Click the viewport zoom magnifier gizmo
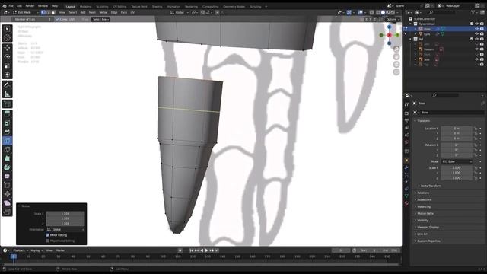The height and width of the screenshot is (274, 487). point(396,49)
